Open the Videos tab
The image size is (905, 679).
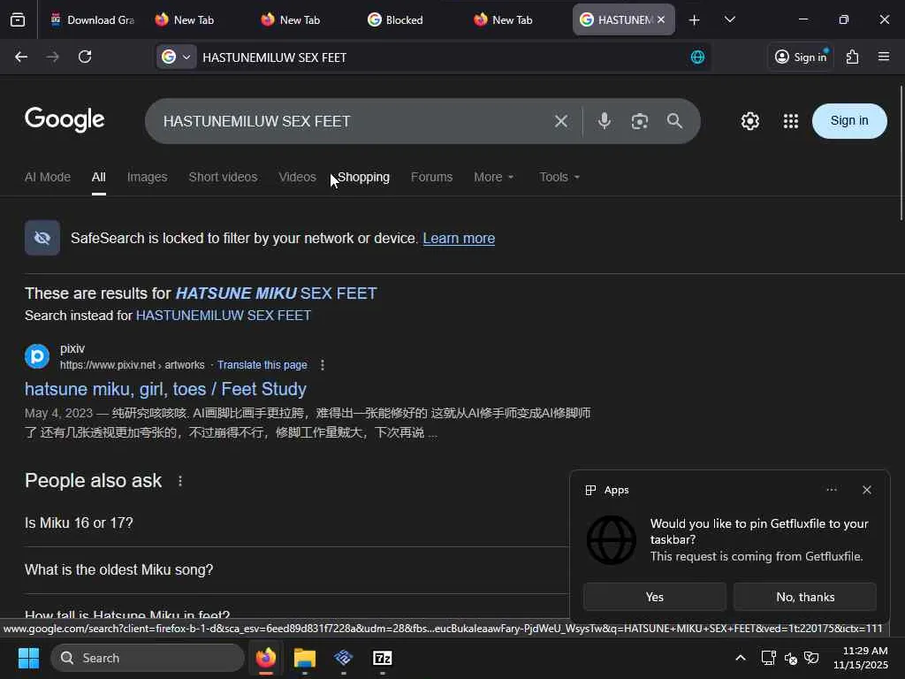coord(297,177)
